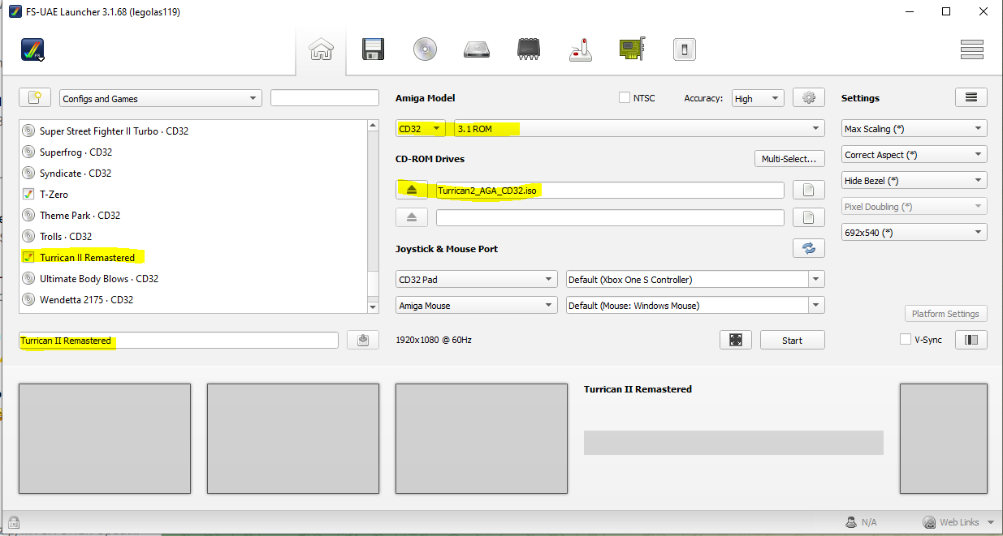Open the Max Scaling (*) dropdown
Image resolution: width=1003 pixels, height=536 pixels.
(914, 128)
